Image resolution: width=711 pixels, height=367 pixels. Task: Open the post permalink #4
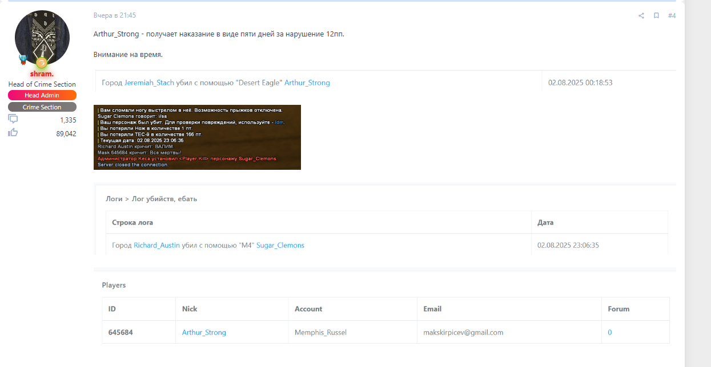point(672,16)
